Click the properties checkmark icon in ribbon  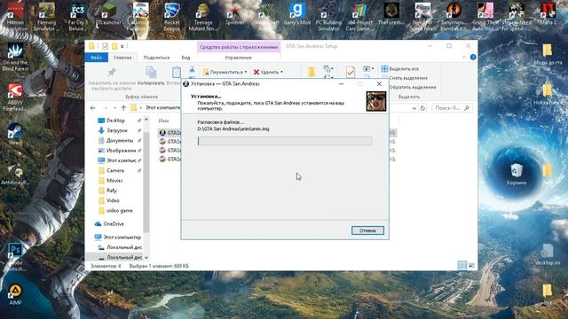pyautogui.click(x=351, y=72)
